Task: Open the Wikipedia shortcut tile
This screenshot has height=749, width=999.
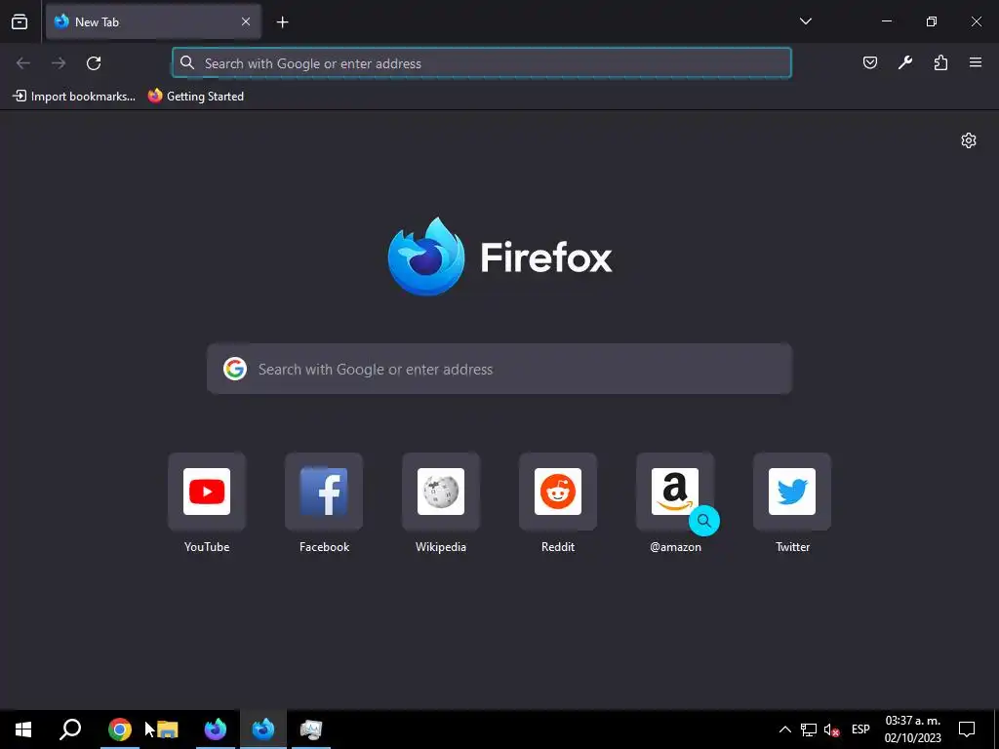Action: point(441,492)
